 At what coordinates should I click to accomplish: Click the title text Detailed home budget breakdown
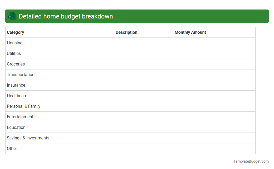[66, 16]
